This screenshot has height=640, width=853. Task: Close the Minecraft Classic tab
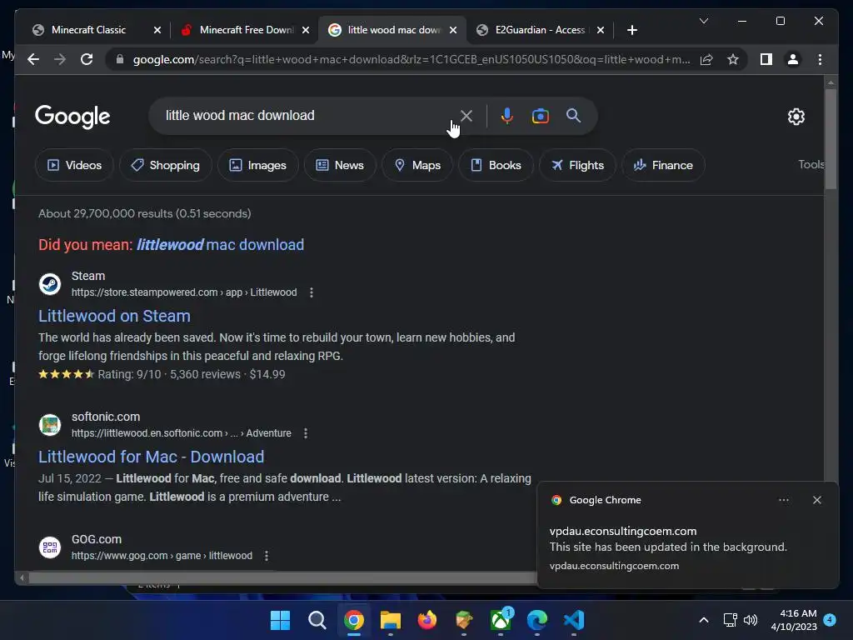(x=157, y=30)
